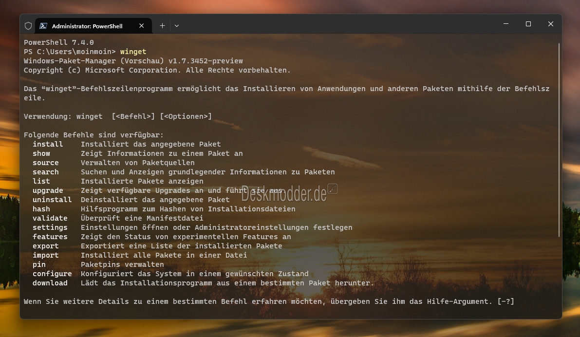Click the 'features' command name
The height and width of the screenshot is (337, 580).
tap(50, 237)
